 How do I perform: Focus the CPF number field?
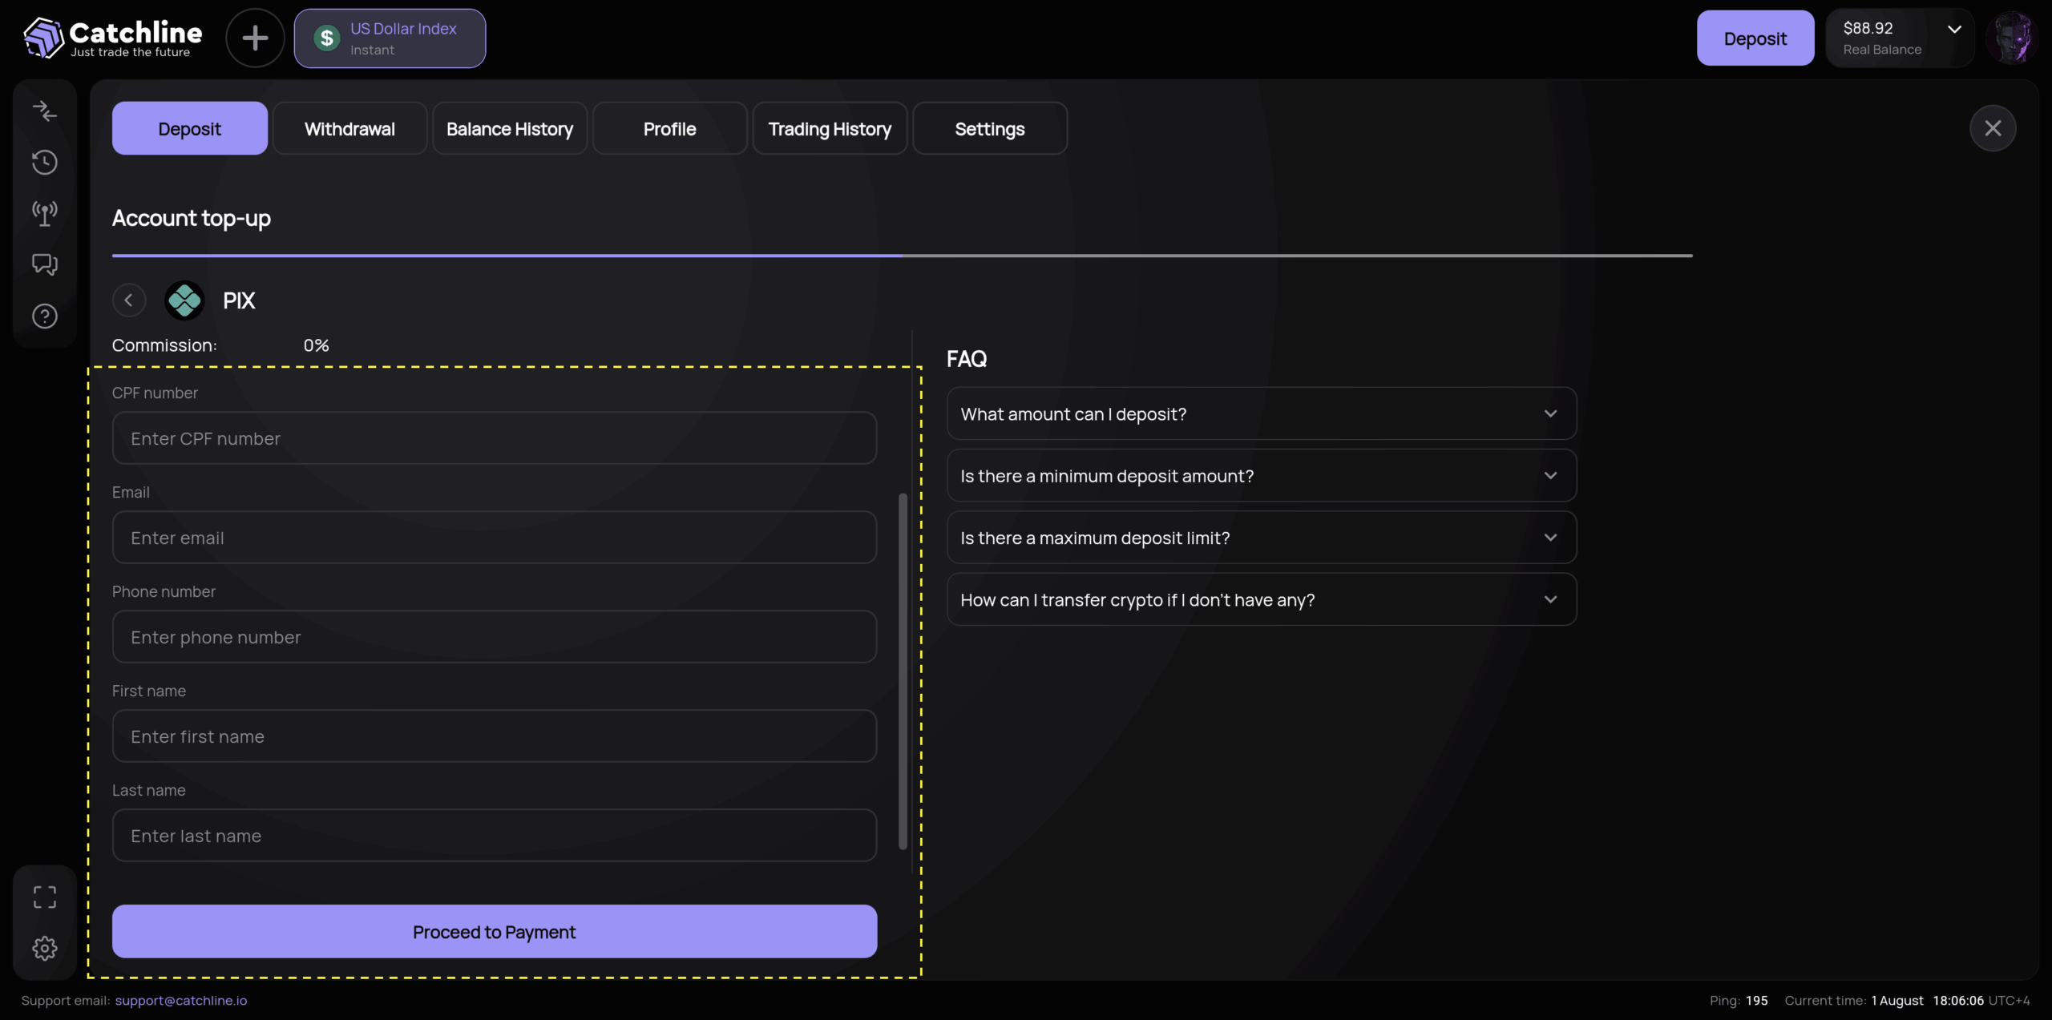[x=495, y=438]
